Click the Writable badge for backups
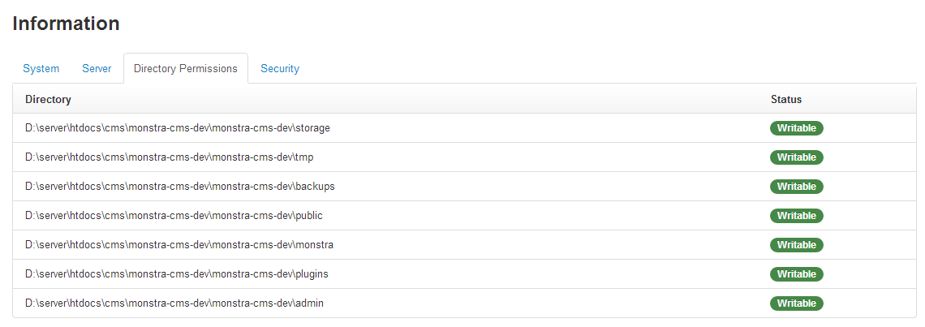The image size is (925, 327). point(796,187)
